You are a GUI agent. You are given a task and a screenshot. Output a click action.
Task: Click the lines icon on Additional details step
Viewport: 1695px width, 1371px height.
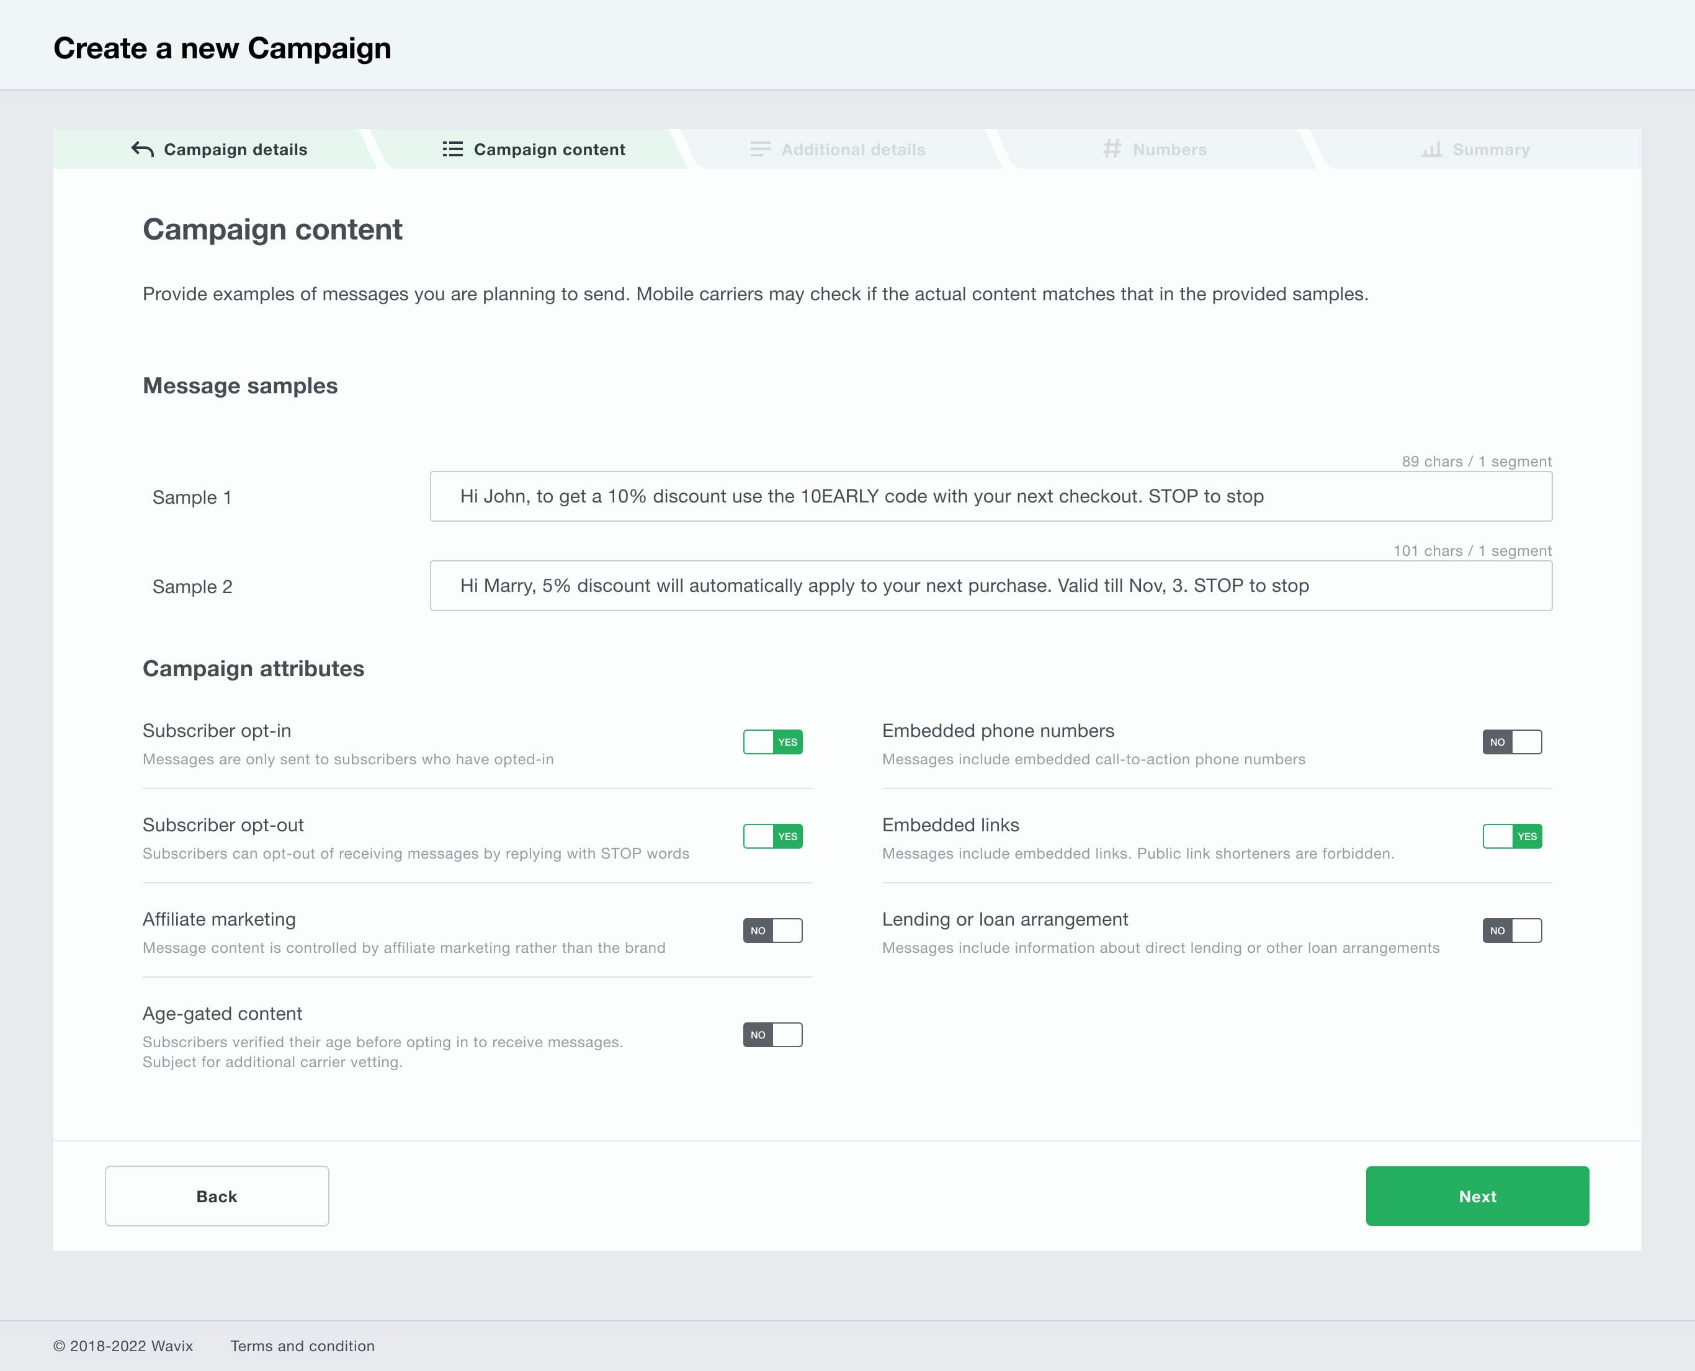[760, 148]
